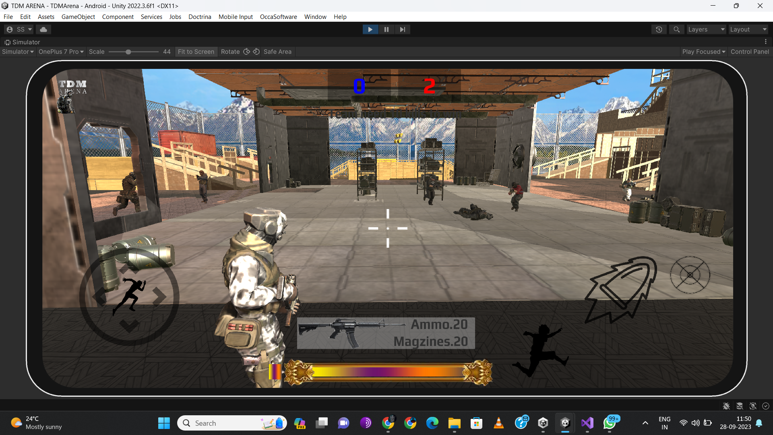Expand the Layers dropdown
Viewport: 773px width, 435px height.
(x=706, y=29)
